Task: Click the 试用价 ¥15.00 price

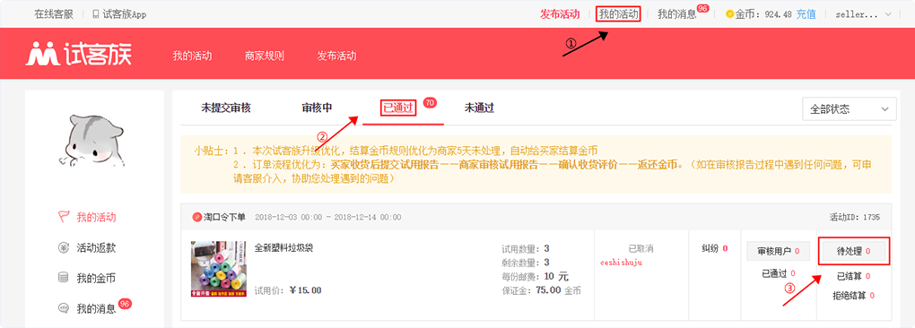Action: [288, 290]
